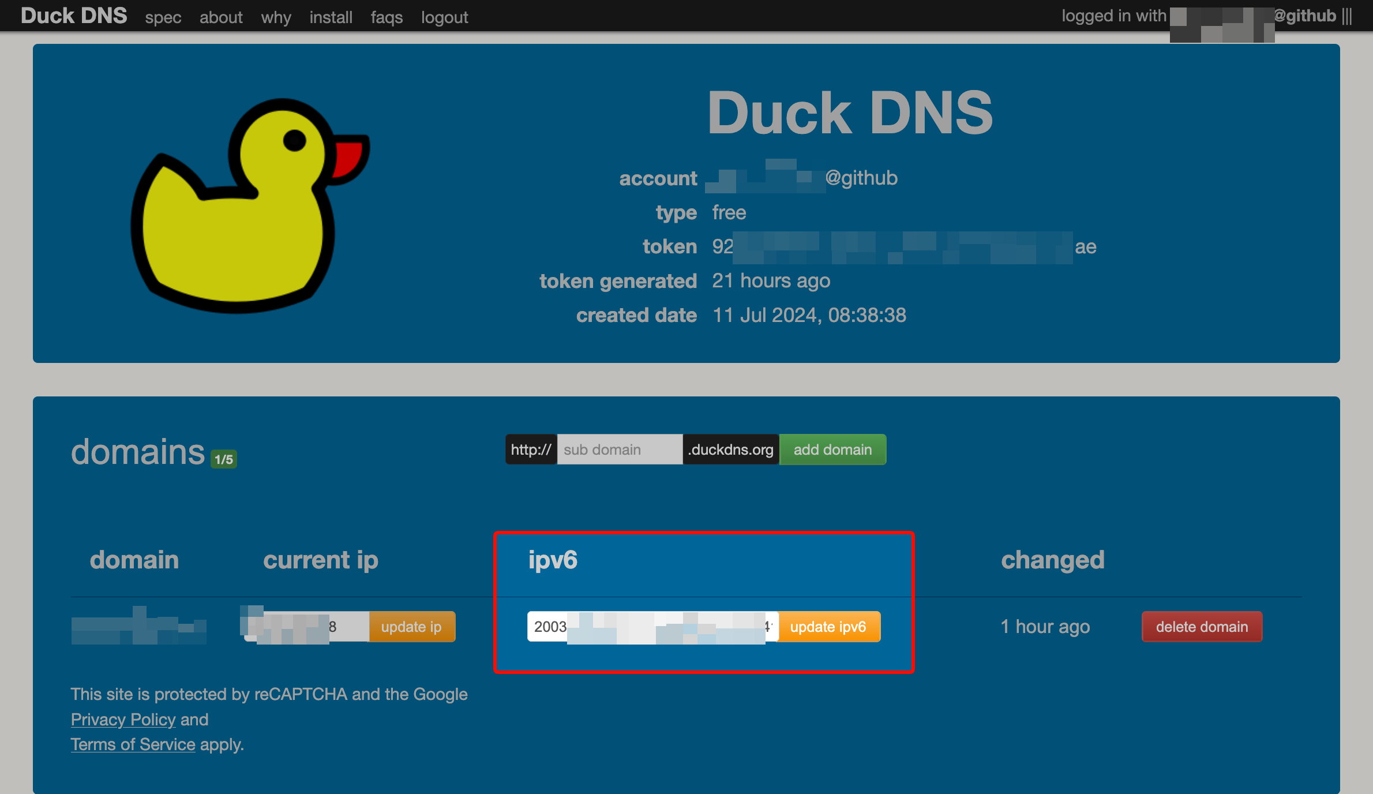Click the 1/5 domains count badge

[224, 459]
